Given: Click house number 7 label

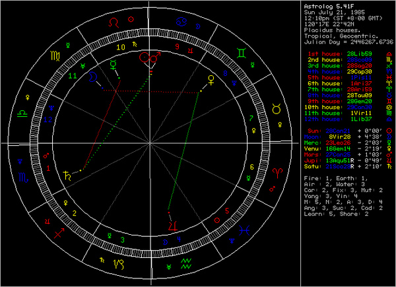Looking at the screenshot, I should click(251, 118).
